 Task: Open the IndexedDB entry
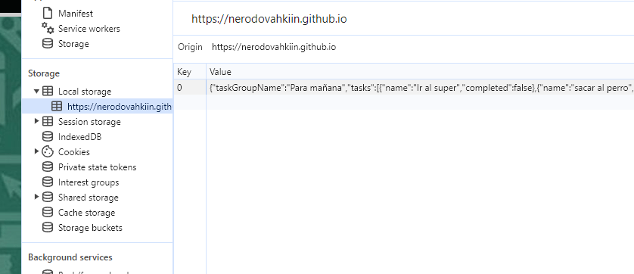coord(79,137)
